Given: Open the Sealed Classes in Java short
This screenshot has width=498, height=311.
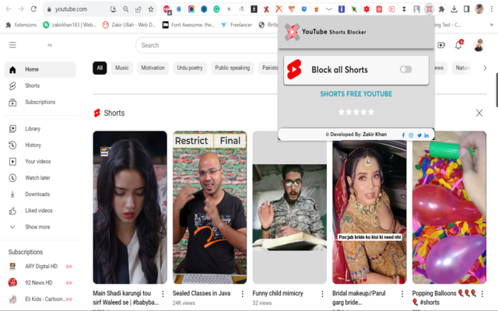Looking at the screenshot, I should click(x=209, y=208).
